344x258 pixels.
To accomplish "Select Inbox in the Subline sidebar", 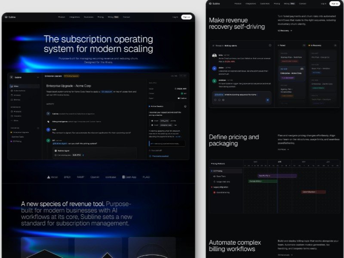I will pos(18,85).
